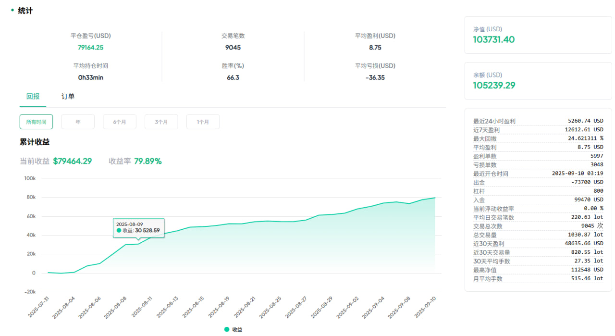This screenshot has height=336, width=615.
Task: Click the 交易笔数 value 9045
Action: [x=233, y=48]
